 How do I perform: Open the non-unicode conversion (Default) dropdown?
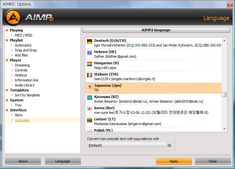coord(130,145)
